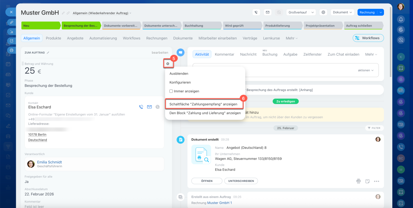Choose 'Ausblenden' from the context menu
This screenshot has height=208, width=413.
point(179,74)
